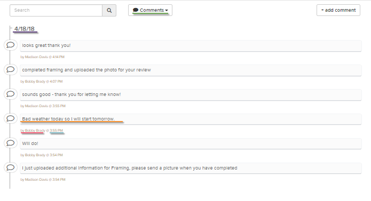
Task: Open the Comments filter dropdown
Action: 150,10
